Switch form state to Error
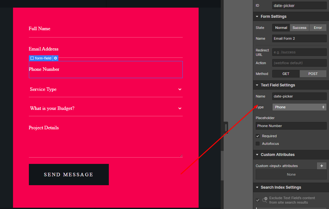 318,28
